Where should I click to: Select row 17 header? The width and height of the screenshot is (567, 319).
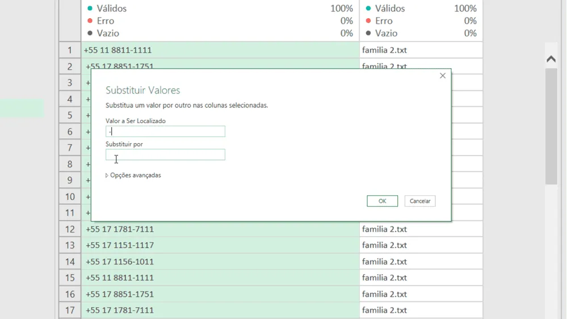tap(70, 310)
